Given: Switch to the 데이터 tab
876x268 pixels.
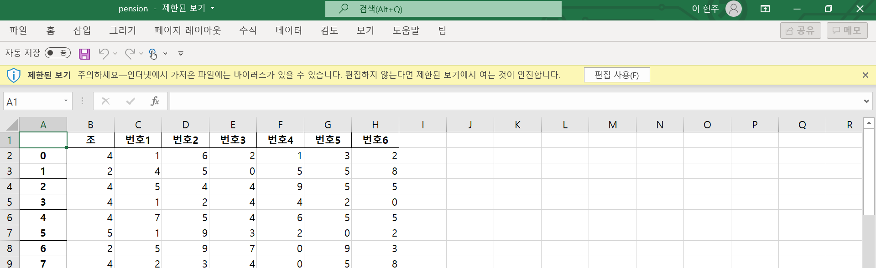Looking at the screenshot, I should click(x=289, y=30).
